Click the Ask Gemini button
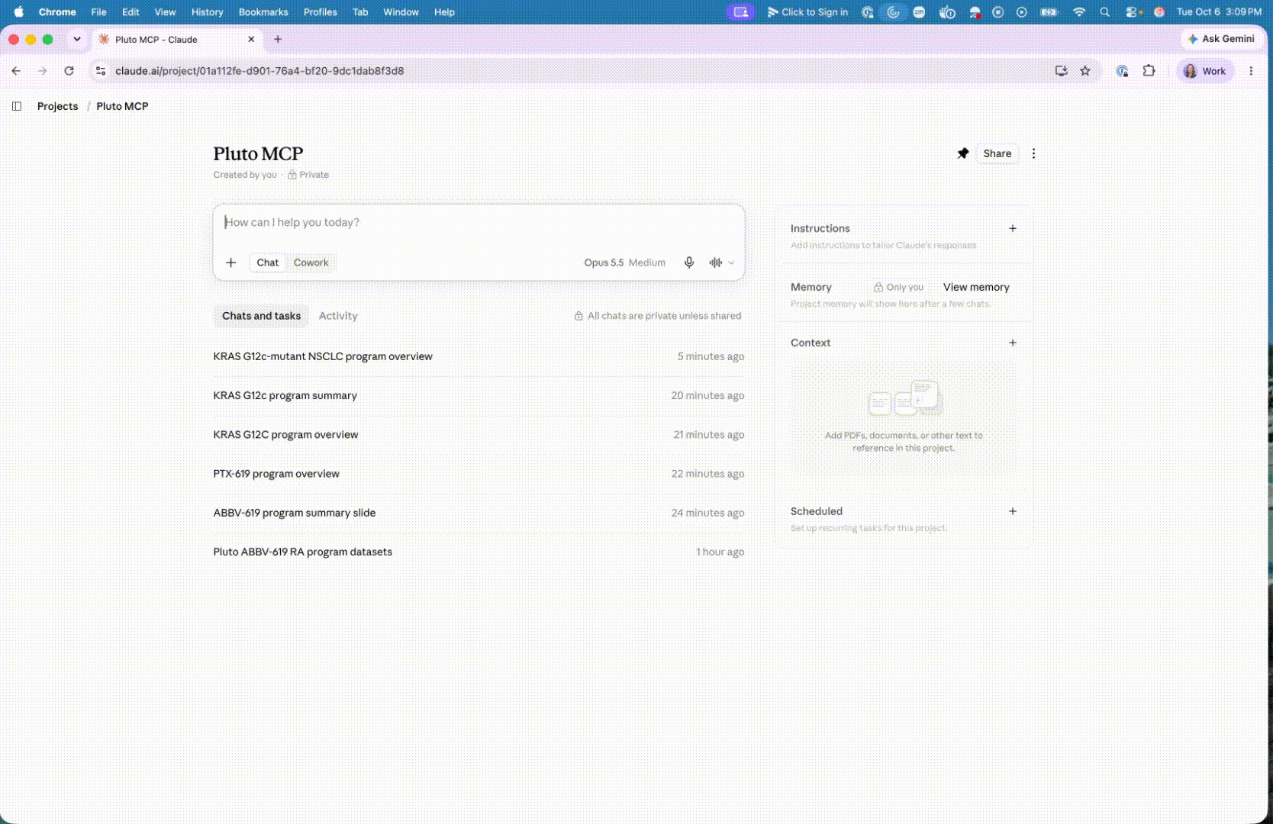1273x824 pixels. [1221, 39]
